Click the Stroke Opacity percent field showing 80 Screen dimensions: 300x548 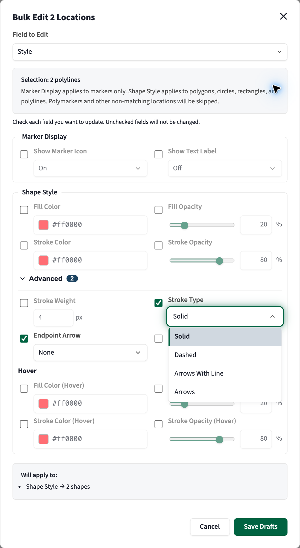[x=256, y=260]
